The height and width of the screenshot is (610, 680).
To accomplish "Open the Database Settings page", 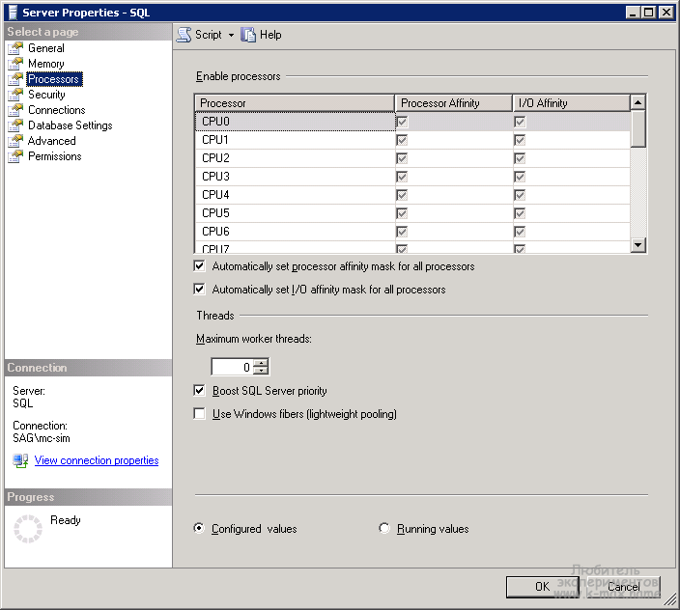I will point(71,125).
